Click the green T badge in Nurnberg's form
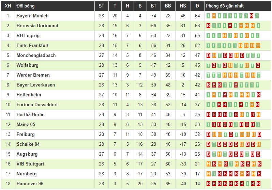Image resolution: width=272 pixels, height=190 pixels. tap(214, 174)
